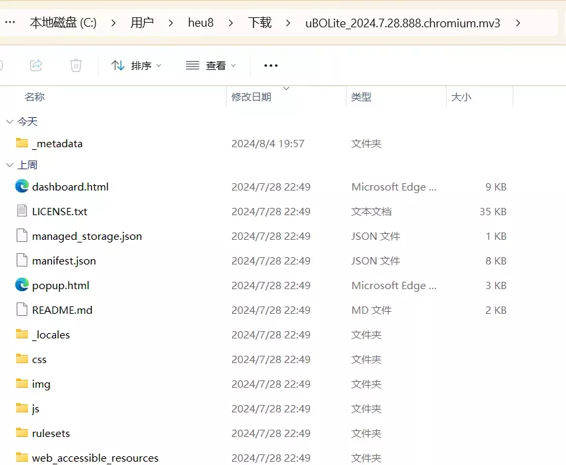Image resolution: width=566 pixels, height=465 pixels.
Task: Click the breadcrumb overflow ellipsis
Action: coord(9,23)
